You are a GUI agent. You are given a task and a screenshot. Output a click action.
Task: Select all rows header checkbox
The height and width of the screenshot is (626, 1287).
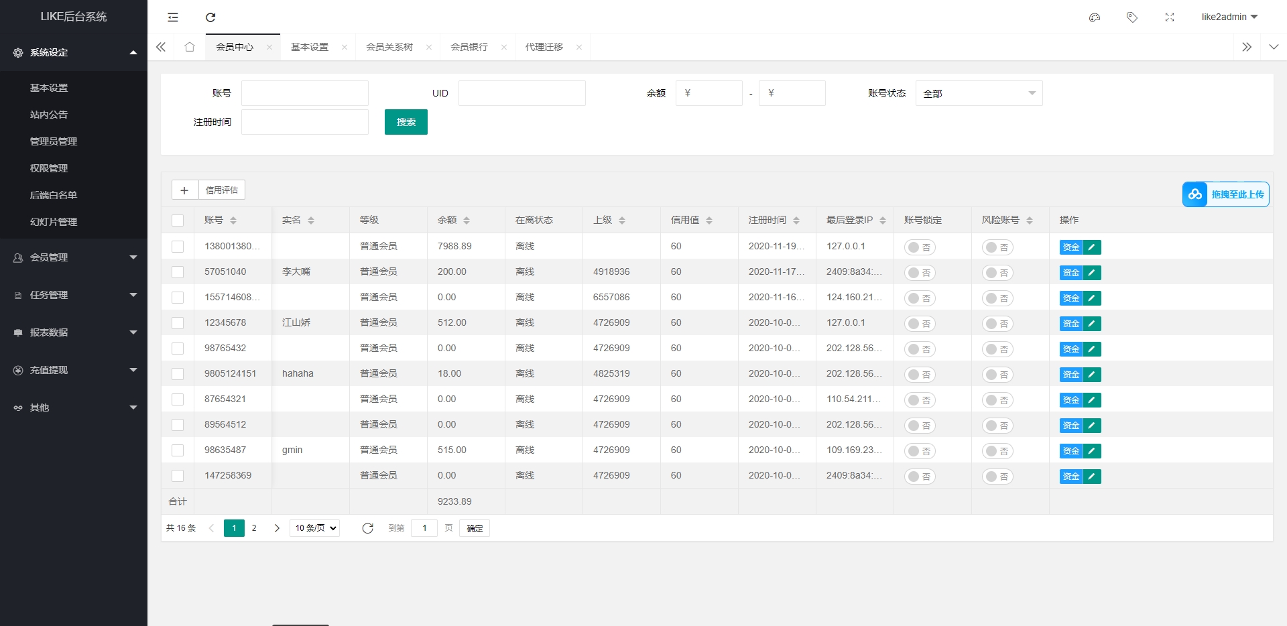178,221
